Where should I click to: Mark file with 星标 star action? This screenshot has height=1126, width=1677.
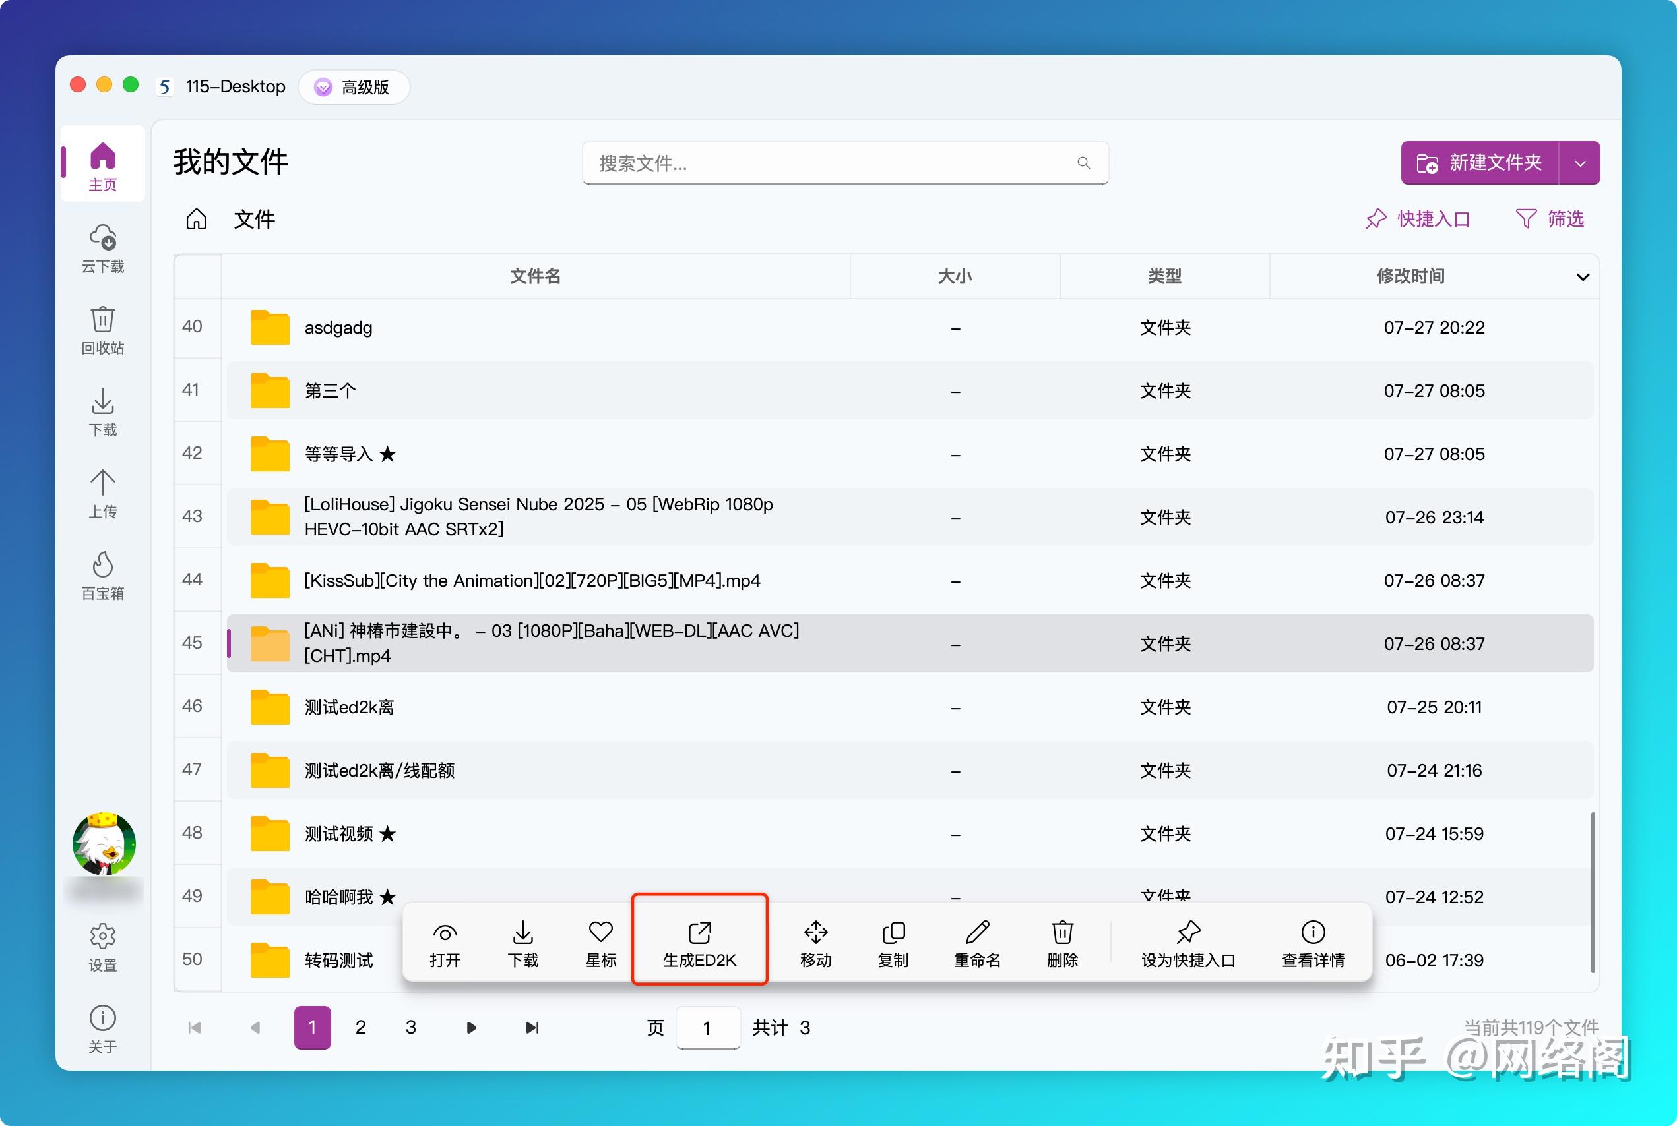click(601, 943)
